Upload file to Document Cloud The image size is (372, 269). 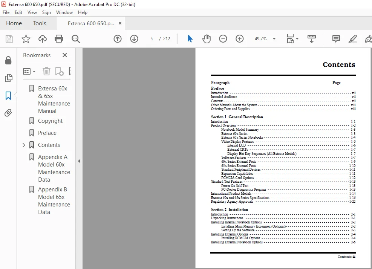[43, 39]
